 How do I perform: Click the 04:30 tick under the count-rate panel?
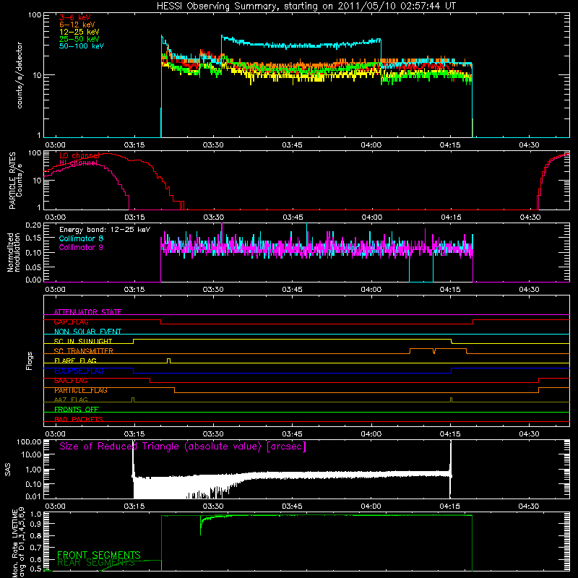pyautogui.click(x=529, y=145)
